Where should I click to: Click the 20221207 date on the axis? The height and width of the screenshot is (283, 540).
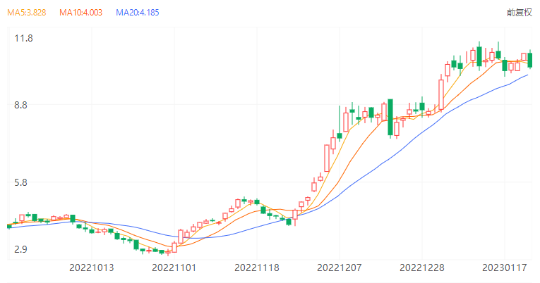tap(339, 268)
